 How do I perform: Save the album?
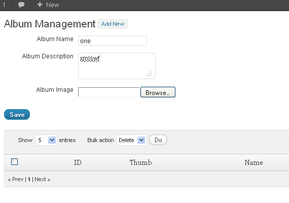[x=17, y=114]
